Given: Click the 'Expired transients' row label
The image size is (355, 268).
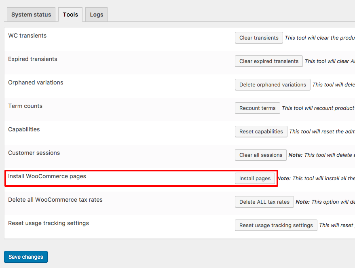Looking at the screenshot, I should (33, 59).
